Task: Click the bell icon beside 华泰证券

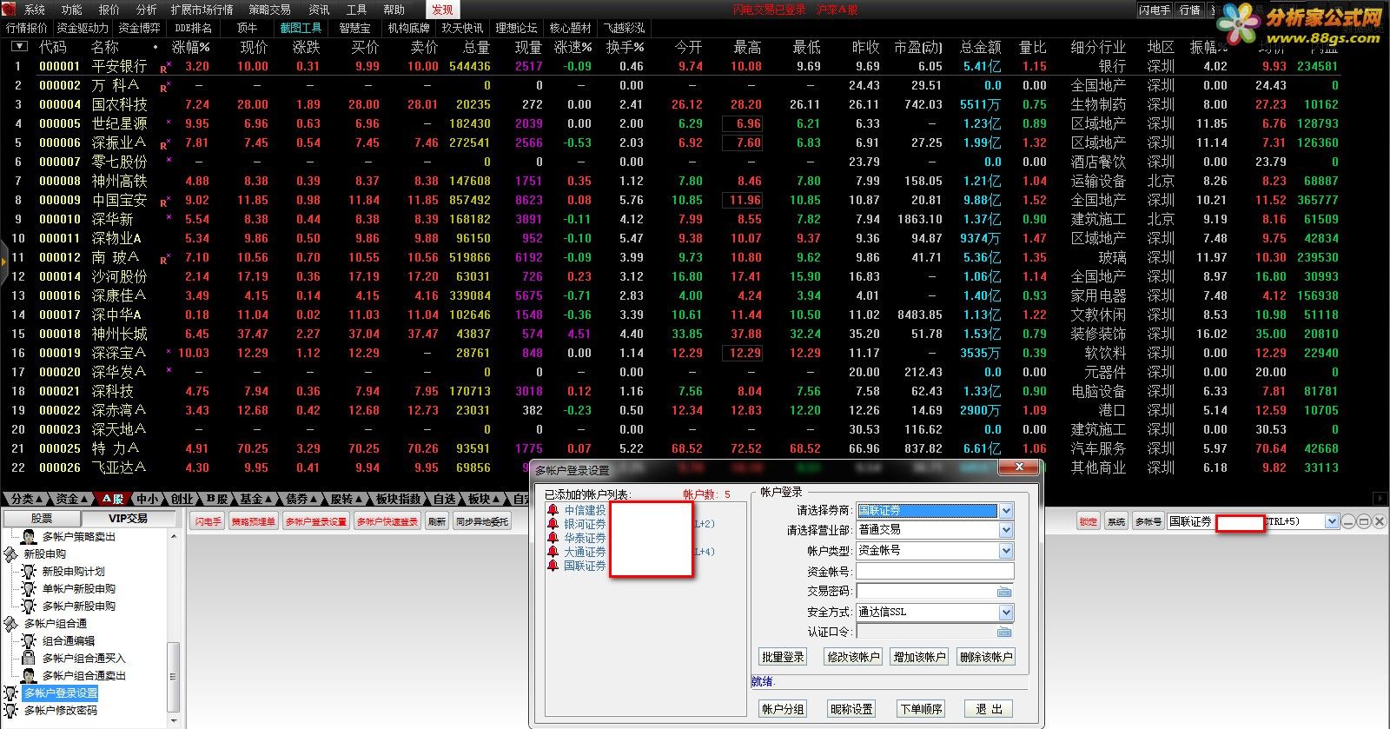Action: [x=553, y=538]
